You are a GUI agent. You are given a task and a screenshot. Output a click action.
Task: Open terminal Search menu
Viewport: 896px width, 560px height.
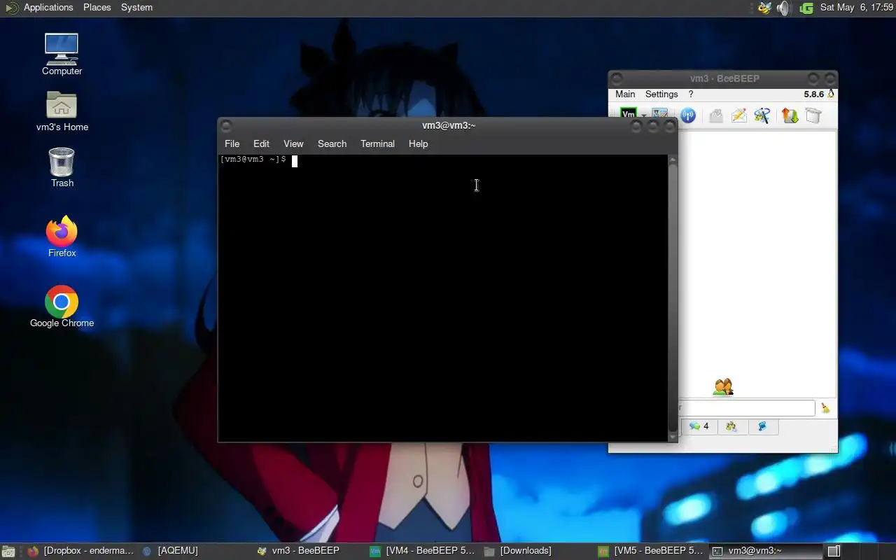(332, 143)
